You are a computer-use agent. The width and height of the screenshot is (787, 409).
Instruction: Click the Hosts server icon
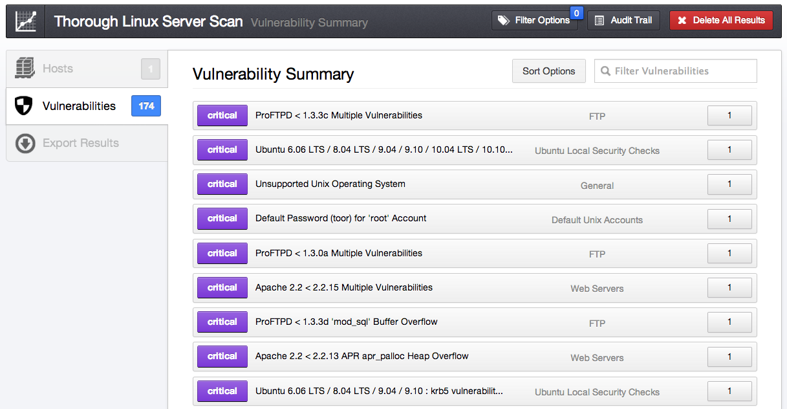(x=25, y=68)
